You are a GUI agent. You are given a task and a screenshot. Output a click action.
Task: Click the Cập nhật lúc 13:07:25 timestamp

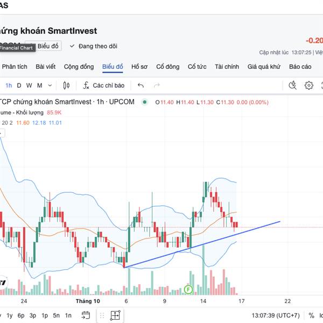click(x=285, y=52)
